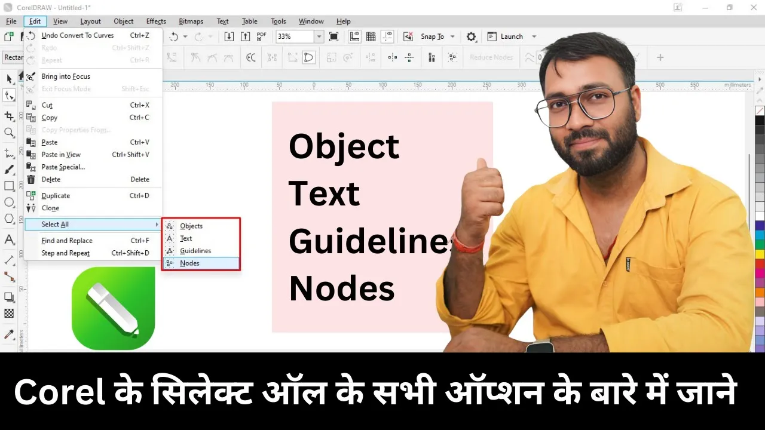The image size is (765, 430).
Task: Open the Effects menu
Action: coord(157,21)
